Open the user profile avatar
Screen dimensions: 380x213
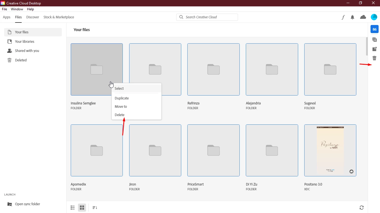374,17
